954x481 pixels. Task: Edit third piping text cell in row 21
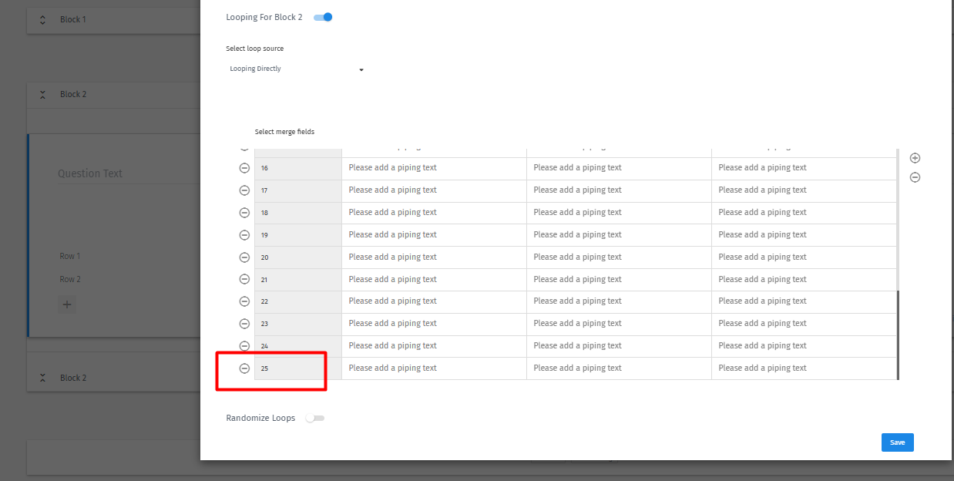click(804, 279)
